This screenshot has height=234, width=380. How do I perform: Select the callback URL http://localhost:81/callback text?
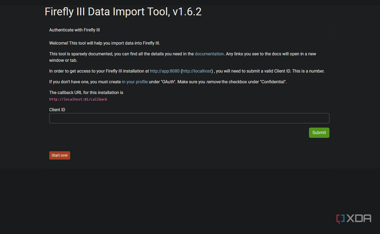tap(78, 99)
